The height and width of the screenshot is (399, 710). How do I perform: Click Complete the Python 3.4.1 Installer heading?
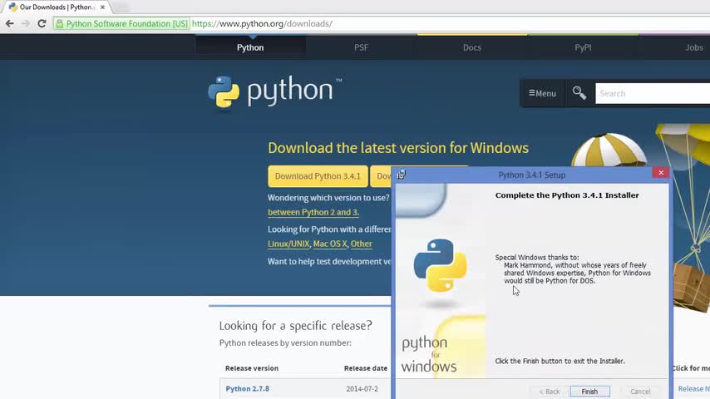pyautogui.click(x=567, y=195)
